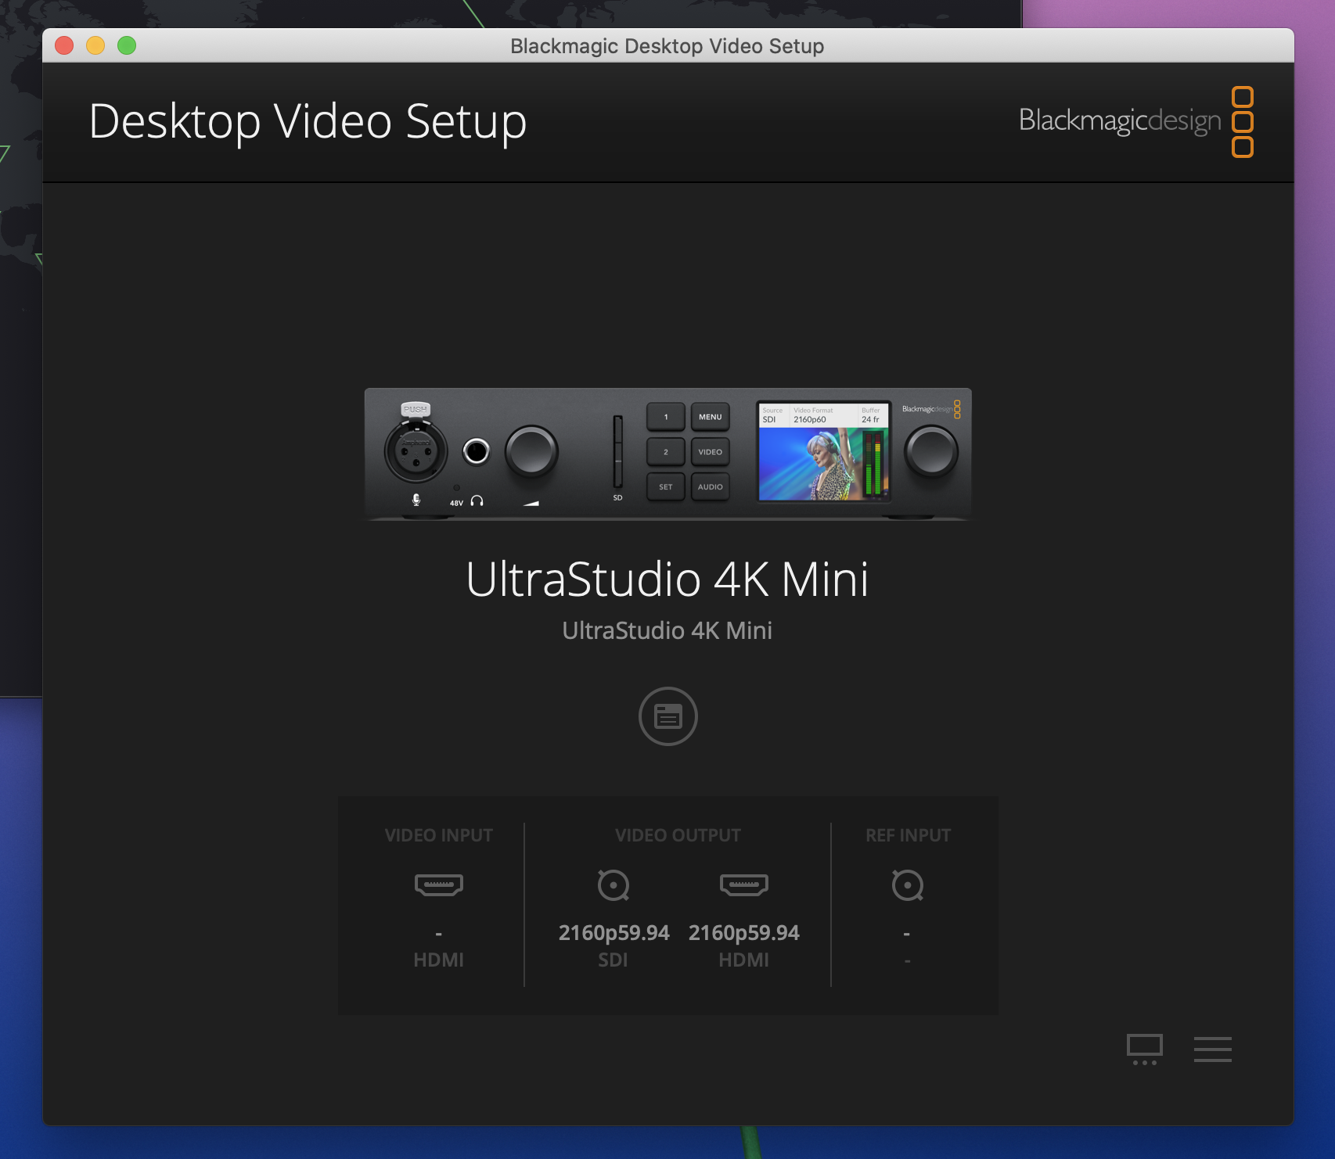
Task: Click the SDI video output connector icon
Action: 613,884
